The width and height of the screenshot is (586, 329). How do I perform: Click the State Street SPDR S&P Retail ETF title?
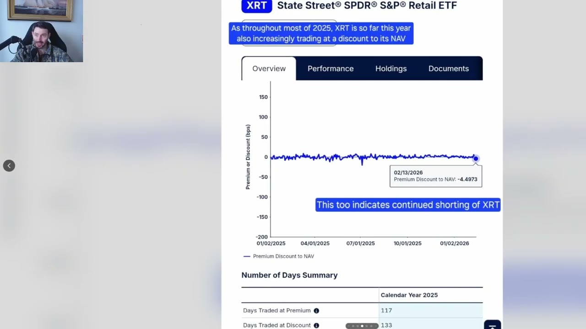click(367, 5)
